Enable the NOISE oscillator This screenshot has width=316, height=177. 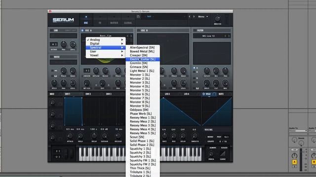[x=51, y=57]
